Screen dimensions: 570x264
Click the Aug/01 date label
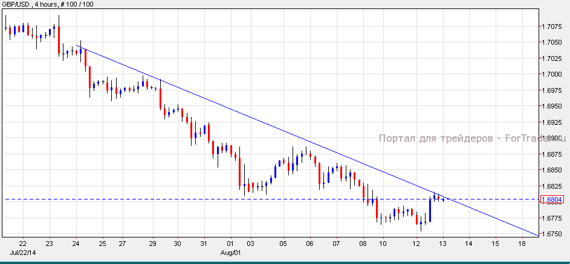point(231,252)
